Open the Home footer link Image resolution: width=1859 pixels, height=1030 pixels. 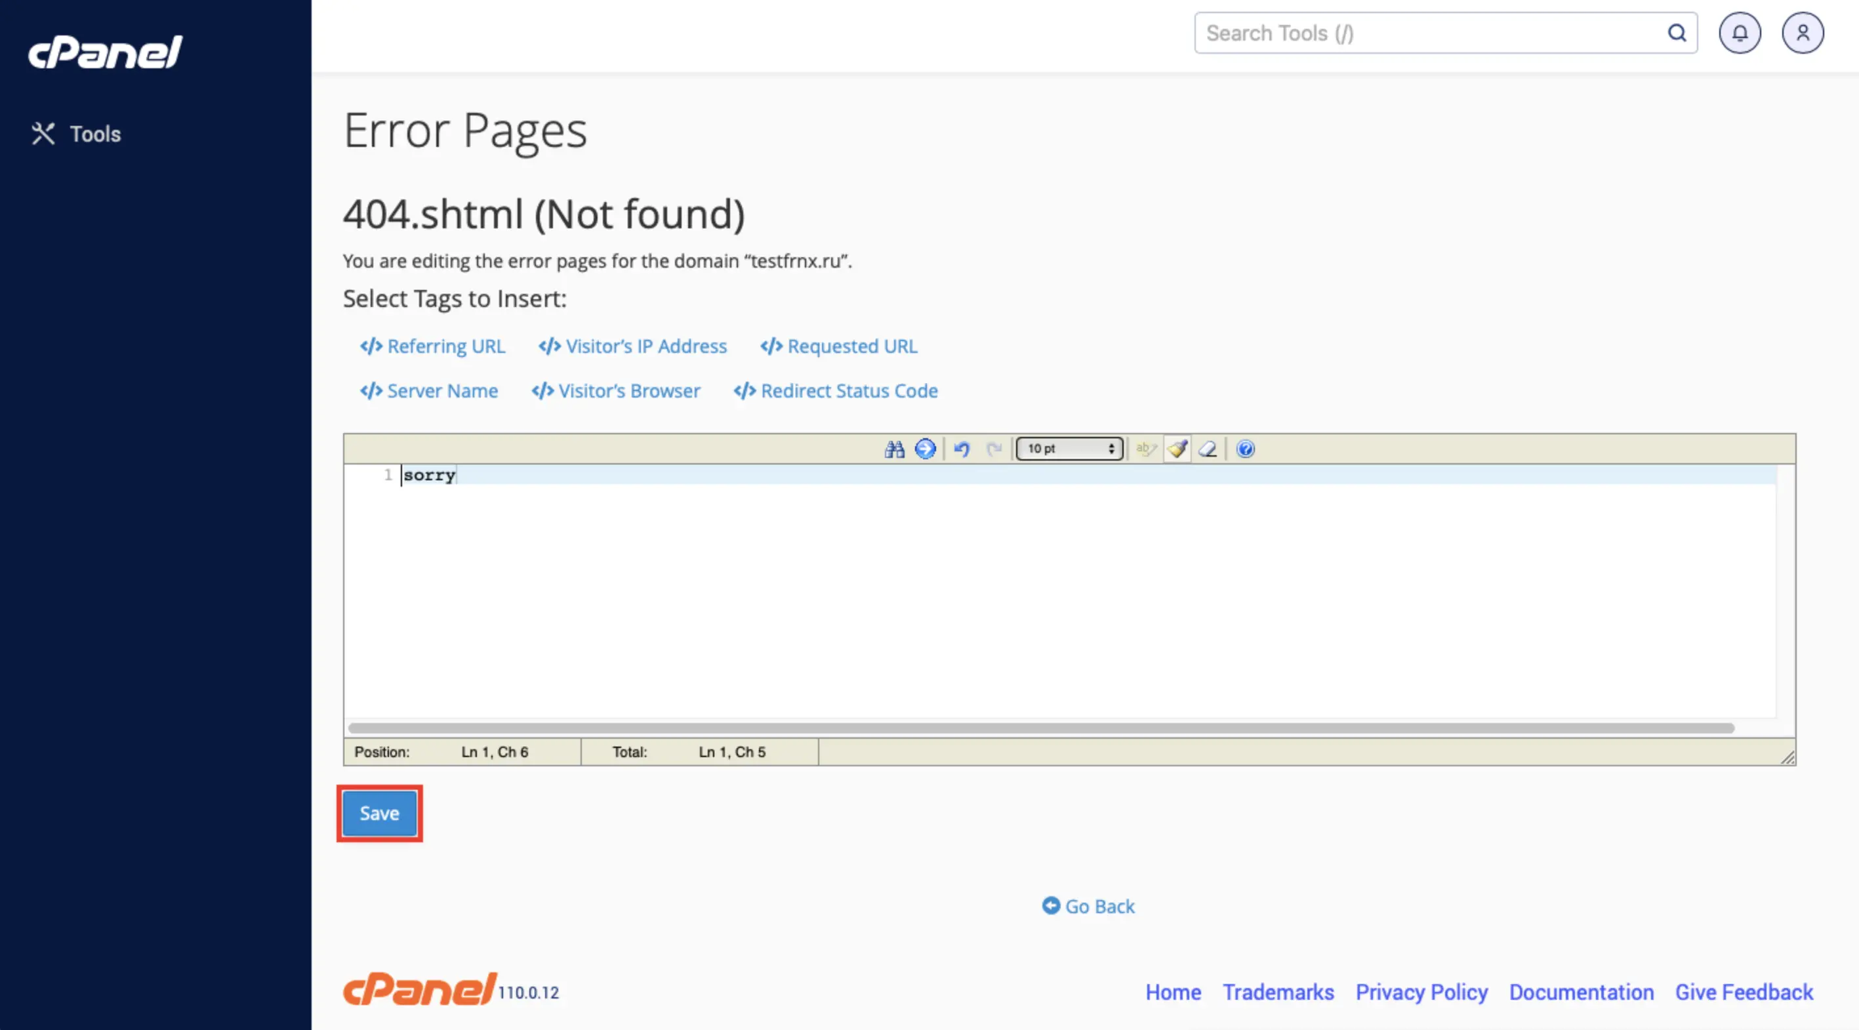(1174, 993)
